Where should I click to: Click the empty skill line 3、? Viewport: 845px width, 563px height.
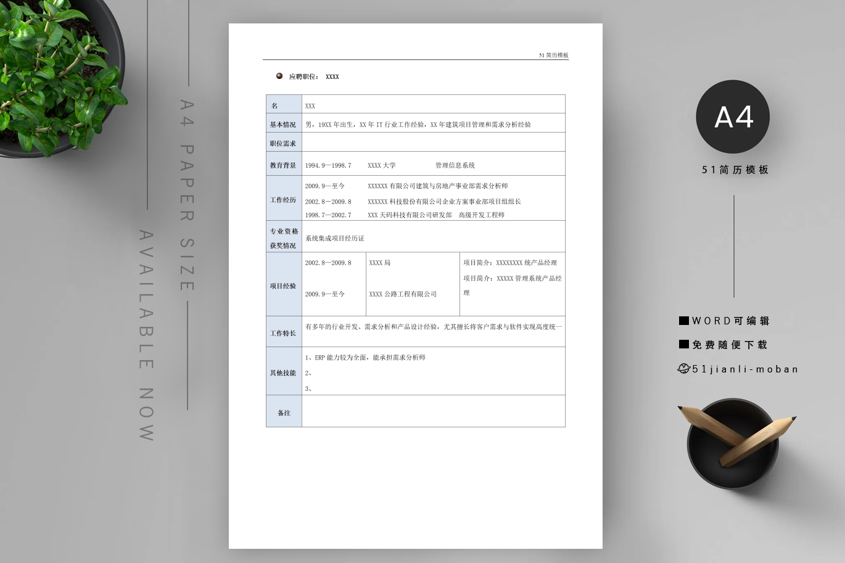308,388
